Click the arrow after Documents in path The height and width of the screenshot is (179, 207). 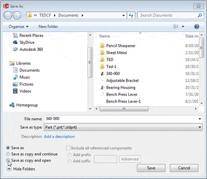[82, 15]
